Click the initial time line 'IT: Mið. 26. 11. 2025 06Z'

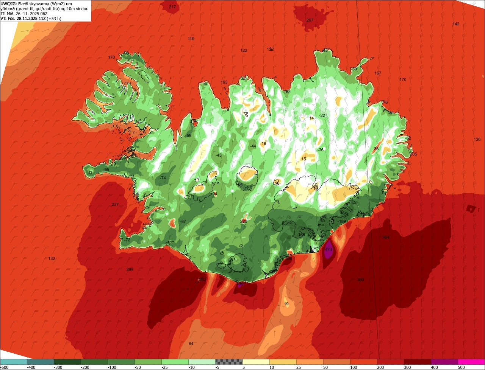[x=23, y=13]
